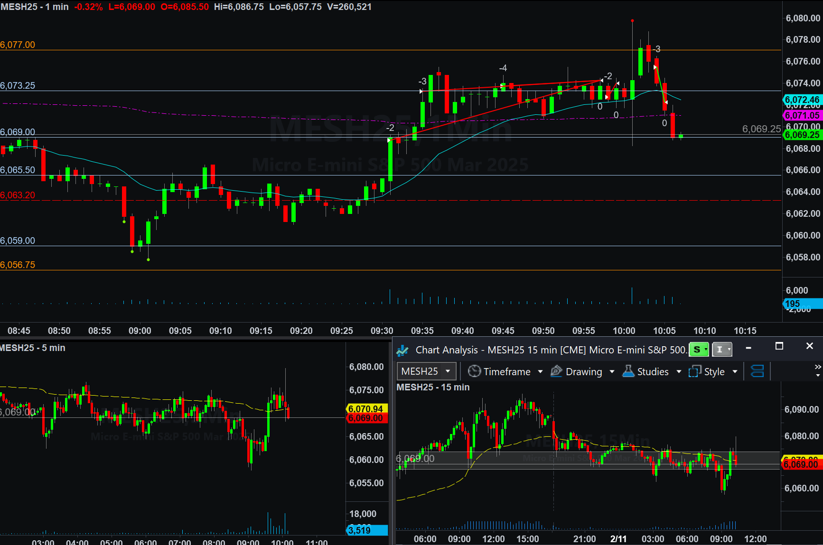Screen dimensions: 823x545
Task: Click the 6,072.46 cyan price tag
Action: (x=802, y=100)
